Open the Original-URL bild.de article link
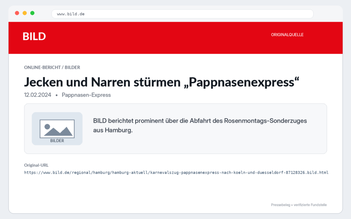This screenshot has width=351, height=219. (176, 172)
